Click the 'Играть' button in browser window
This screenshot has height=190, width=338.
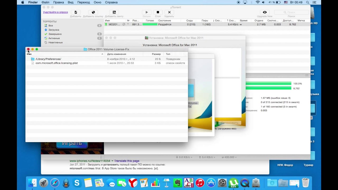click(x=72, y=144)
